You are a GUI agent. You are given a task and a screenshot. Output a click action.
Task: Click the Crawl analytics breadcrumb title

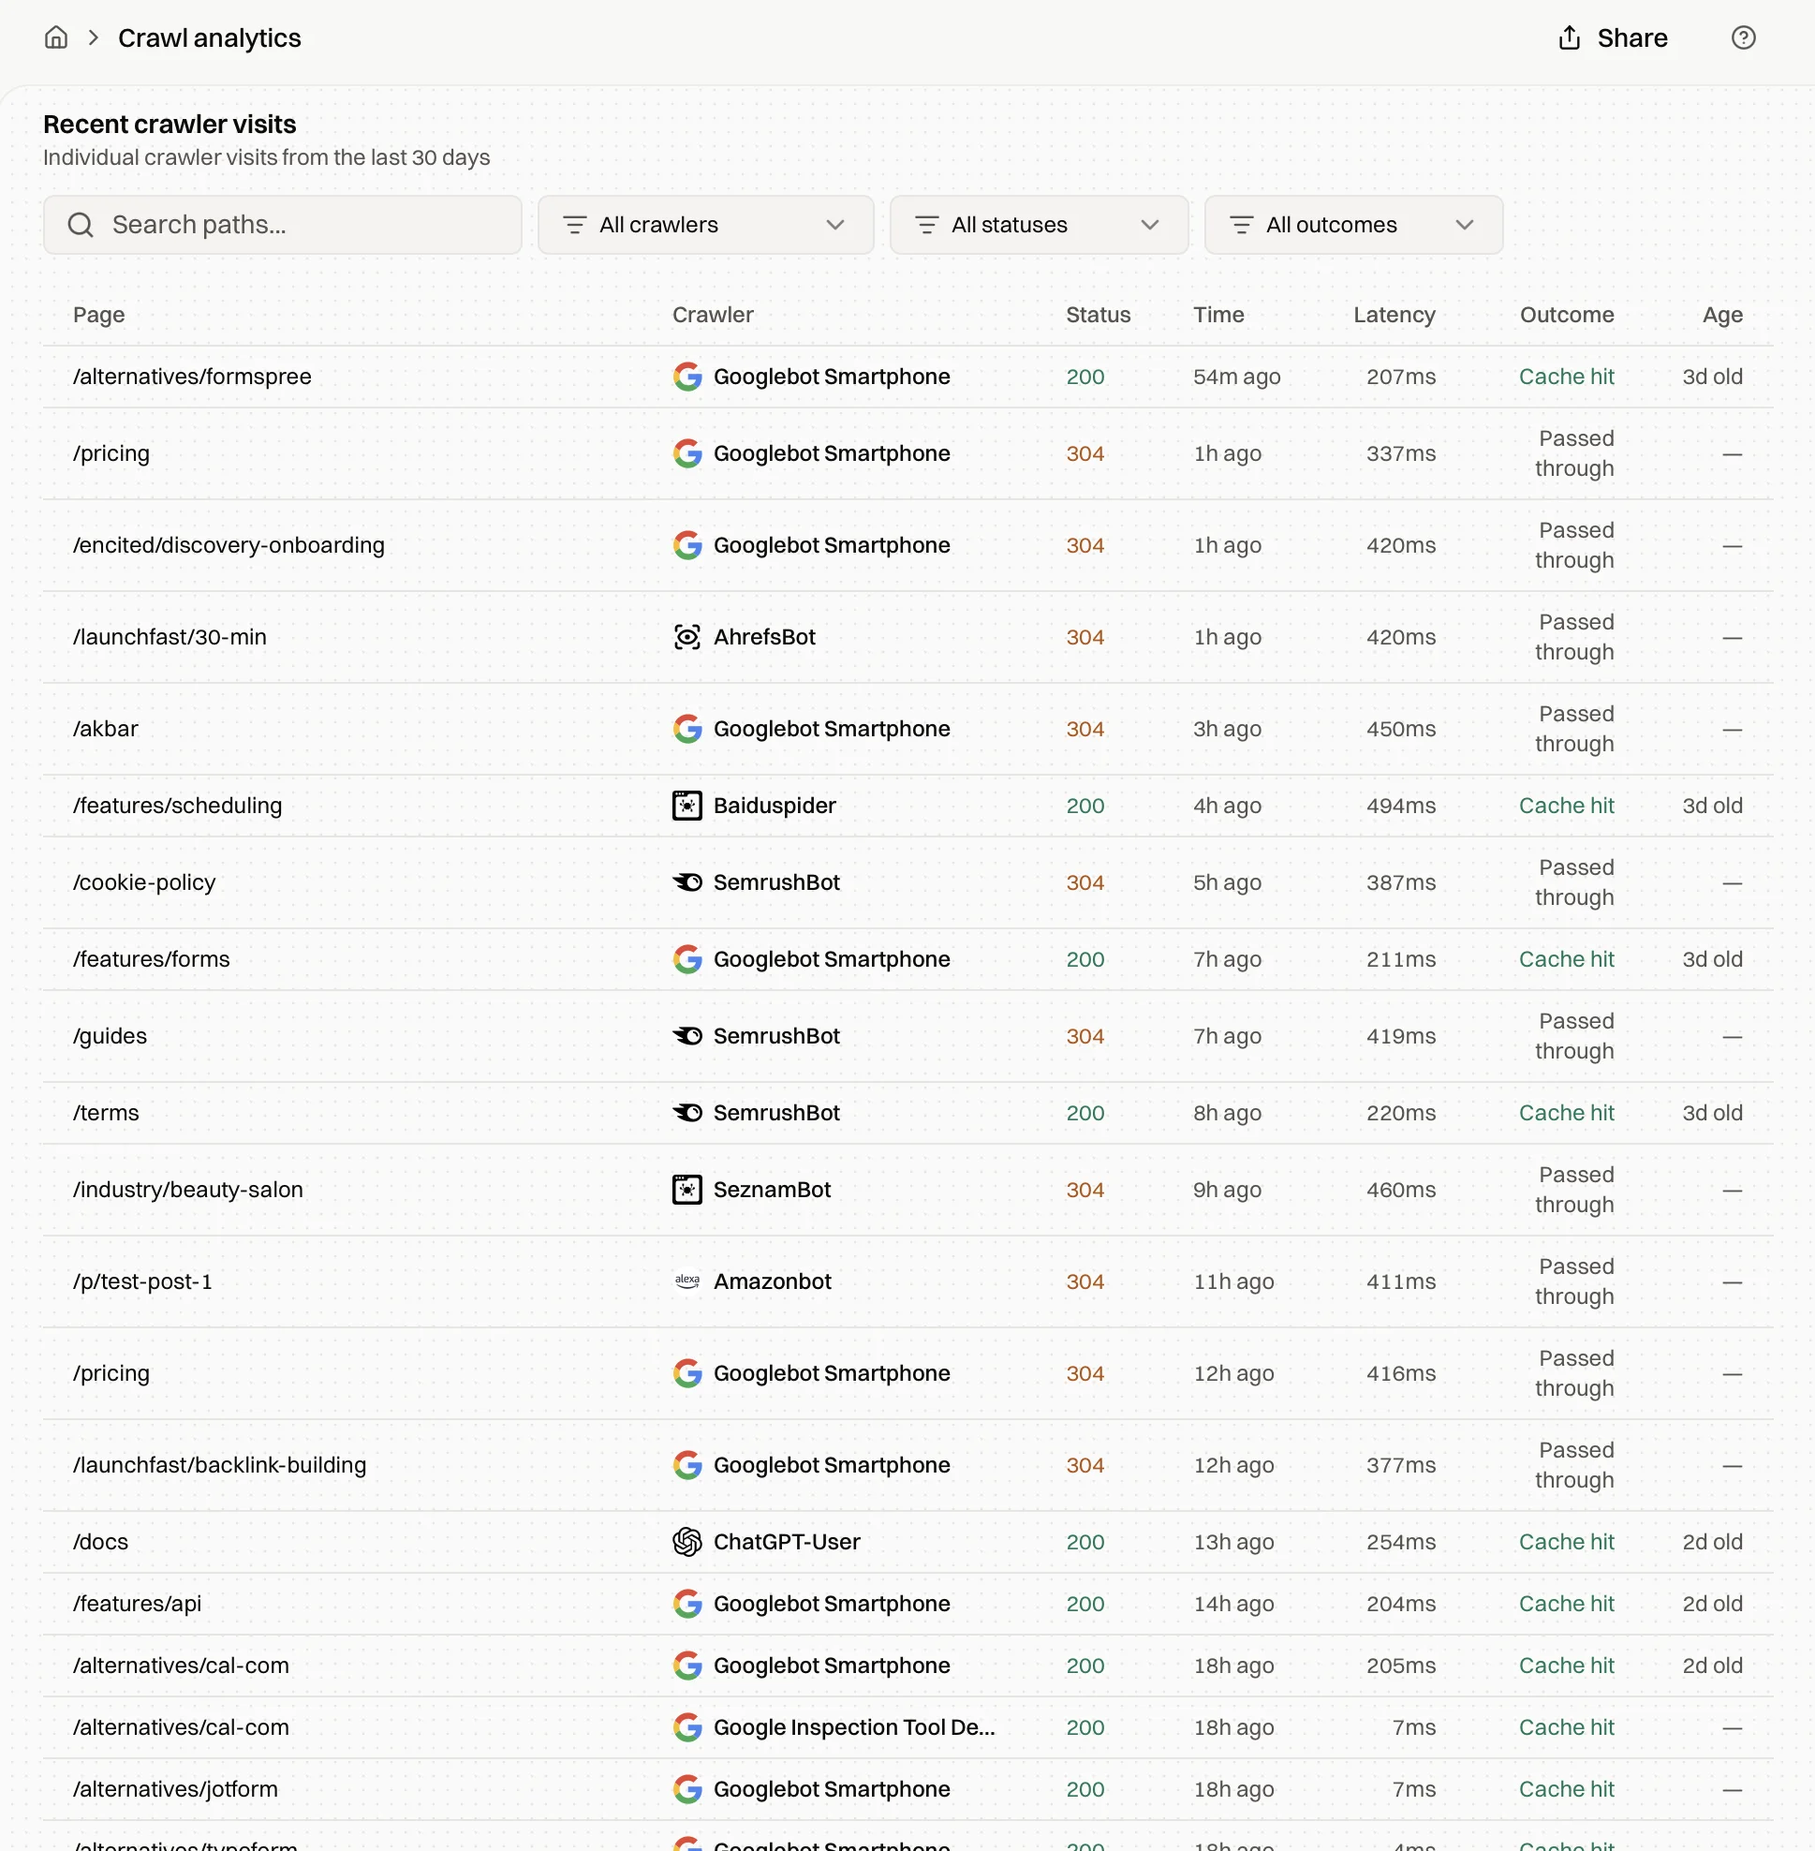coord(209,37)
